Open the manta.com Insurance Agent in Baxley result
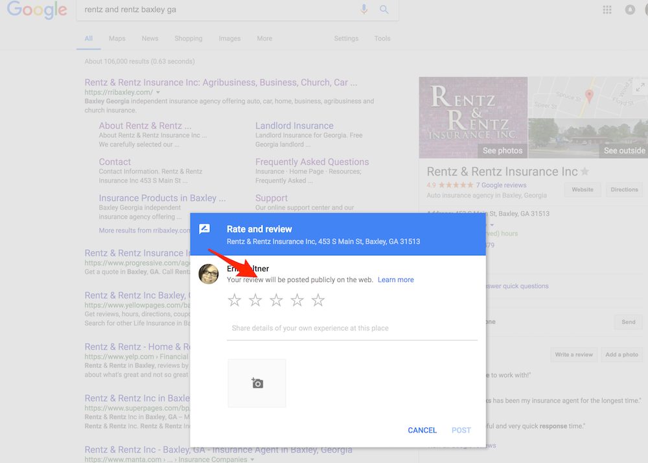The width and height of the screenshot is (648, 463). tap(218, 450)
